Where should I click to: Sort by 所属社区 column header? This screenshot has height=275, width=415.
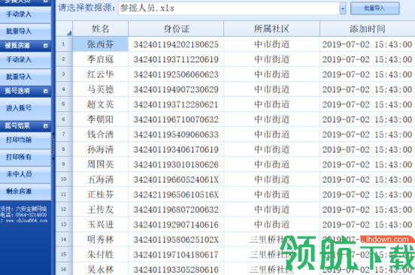[271, 29]
